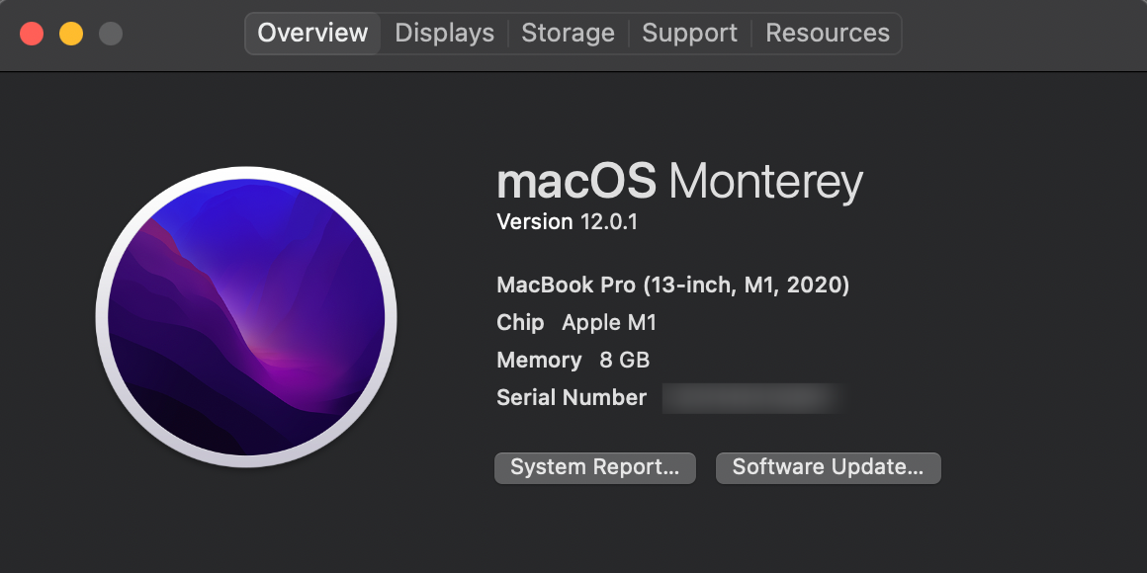Image resolution: width=1147 pixels, height=573 pixels.
Task: Open System Report
Action: pos(594,467)
